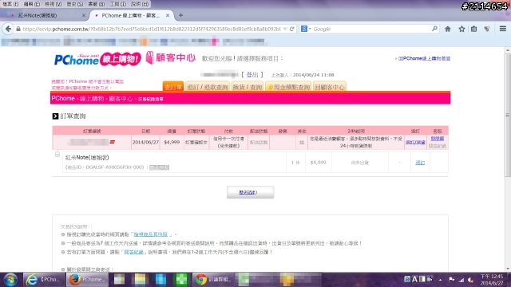Select the 查訂單 tab

click(x=173, y=87)
